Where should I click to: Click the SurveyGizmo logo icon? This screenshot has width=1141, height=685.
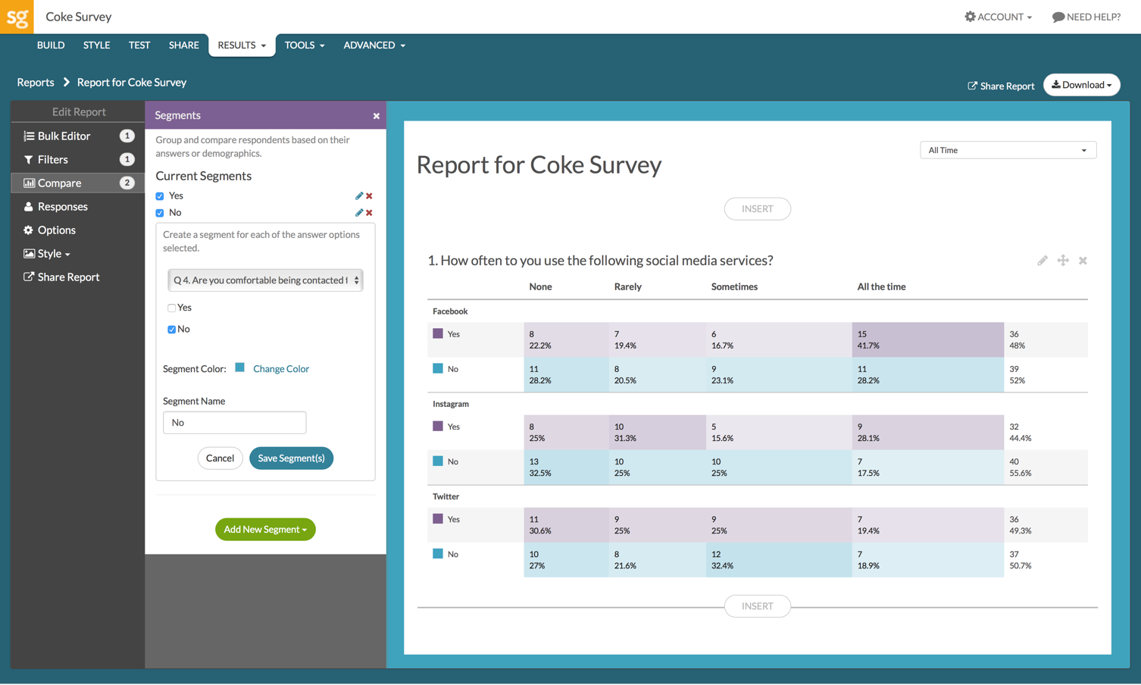pyautogui.click(x=17, y=17)
